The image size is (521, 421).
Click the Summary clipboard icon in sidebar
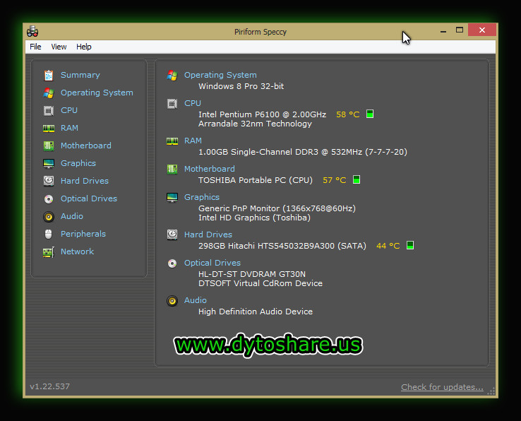coord(49,76)
